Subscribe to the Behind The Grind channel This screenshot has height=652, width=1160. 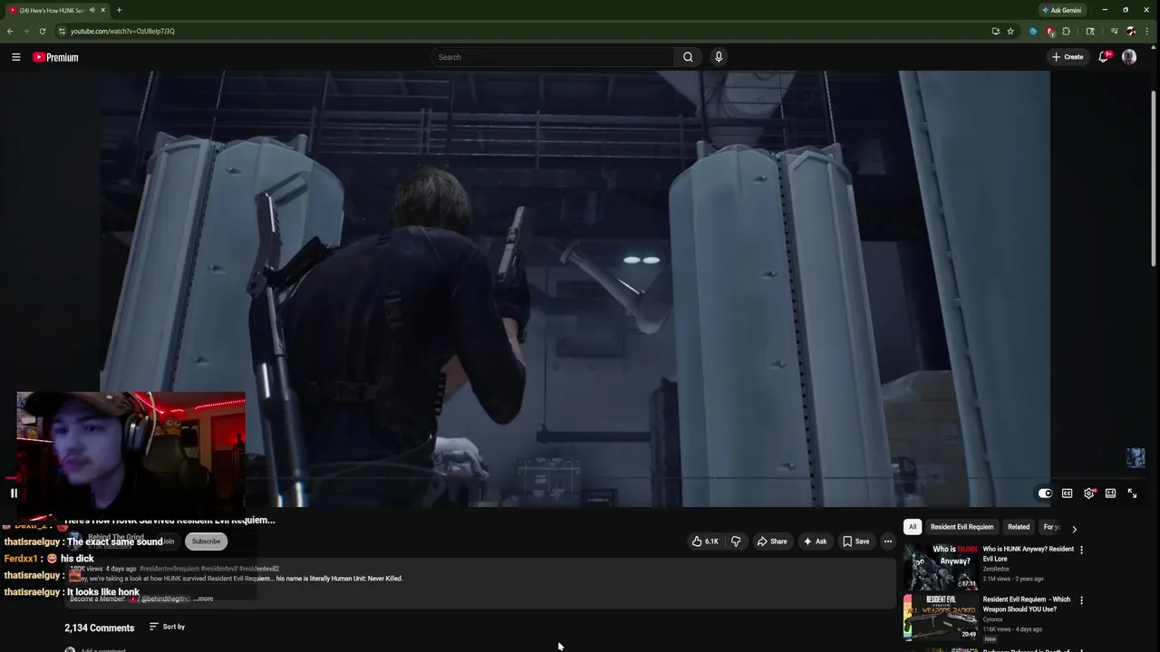206,542
